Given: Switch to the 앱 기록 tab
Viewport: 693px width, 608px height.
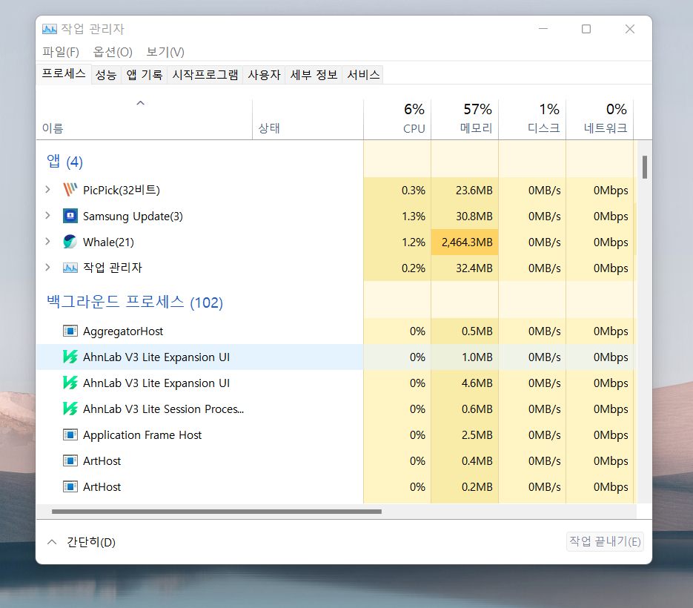Looking at the screenshot, I should click(x=144, y=75).
